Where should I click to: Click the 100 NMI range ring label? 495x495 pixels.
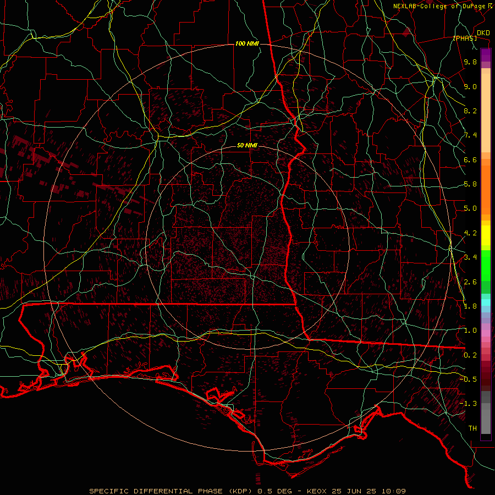(247, 43)
